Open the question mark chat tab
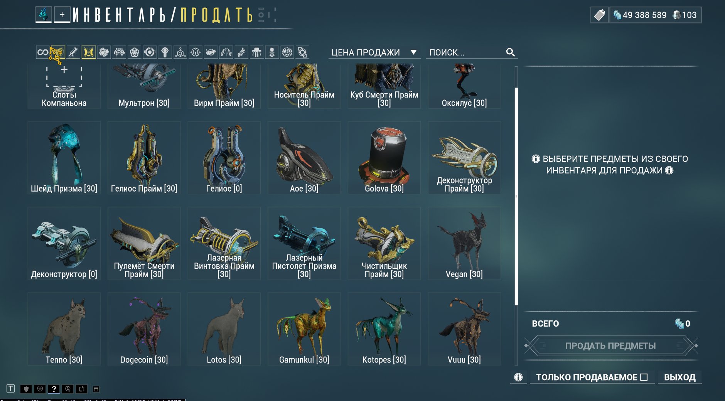 pos(54,389)
